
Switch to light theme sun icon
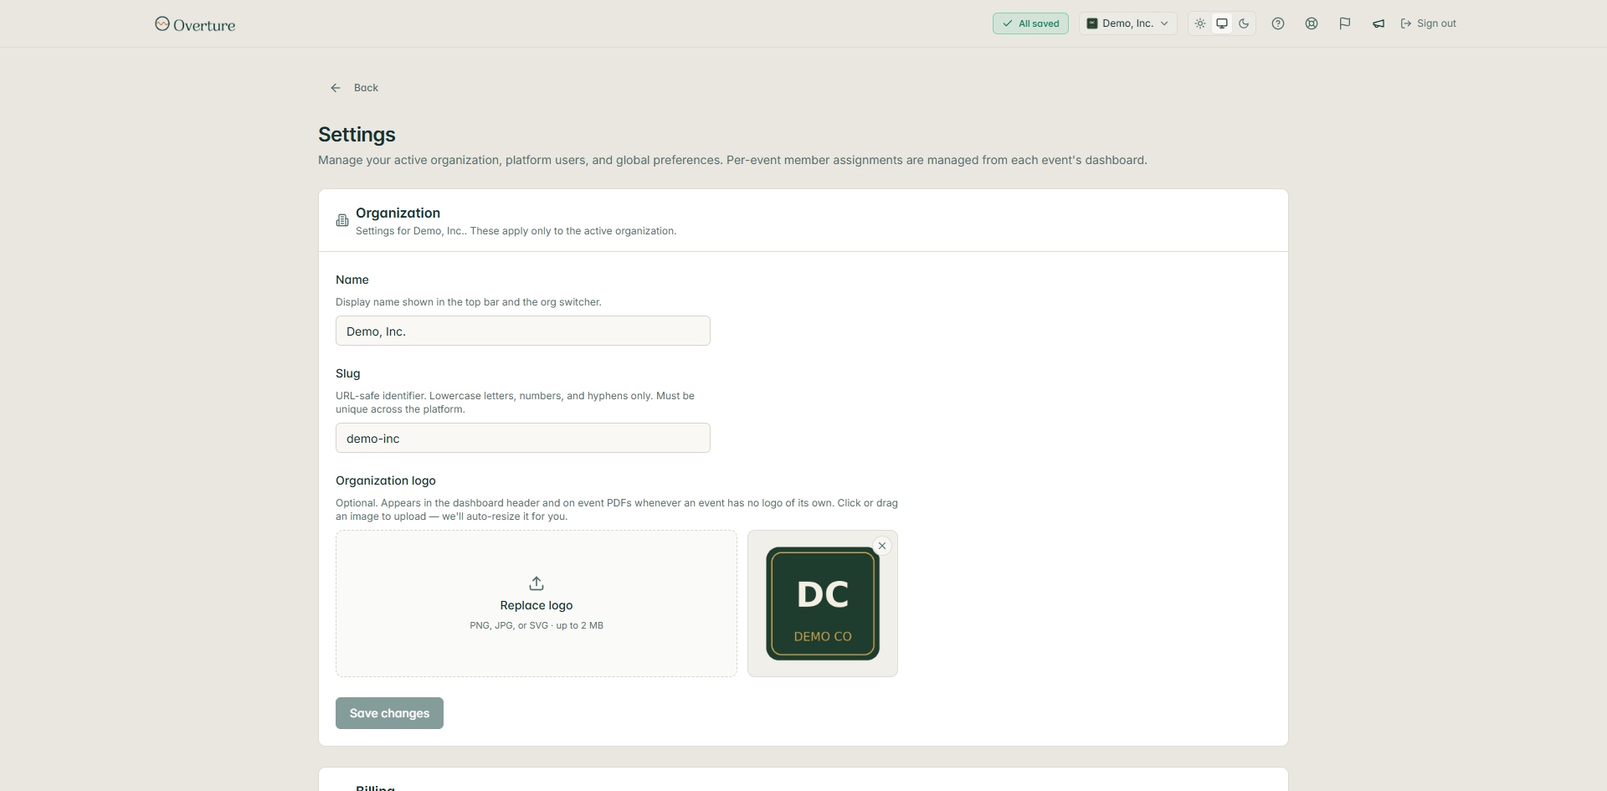(x=1200, y=23)
